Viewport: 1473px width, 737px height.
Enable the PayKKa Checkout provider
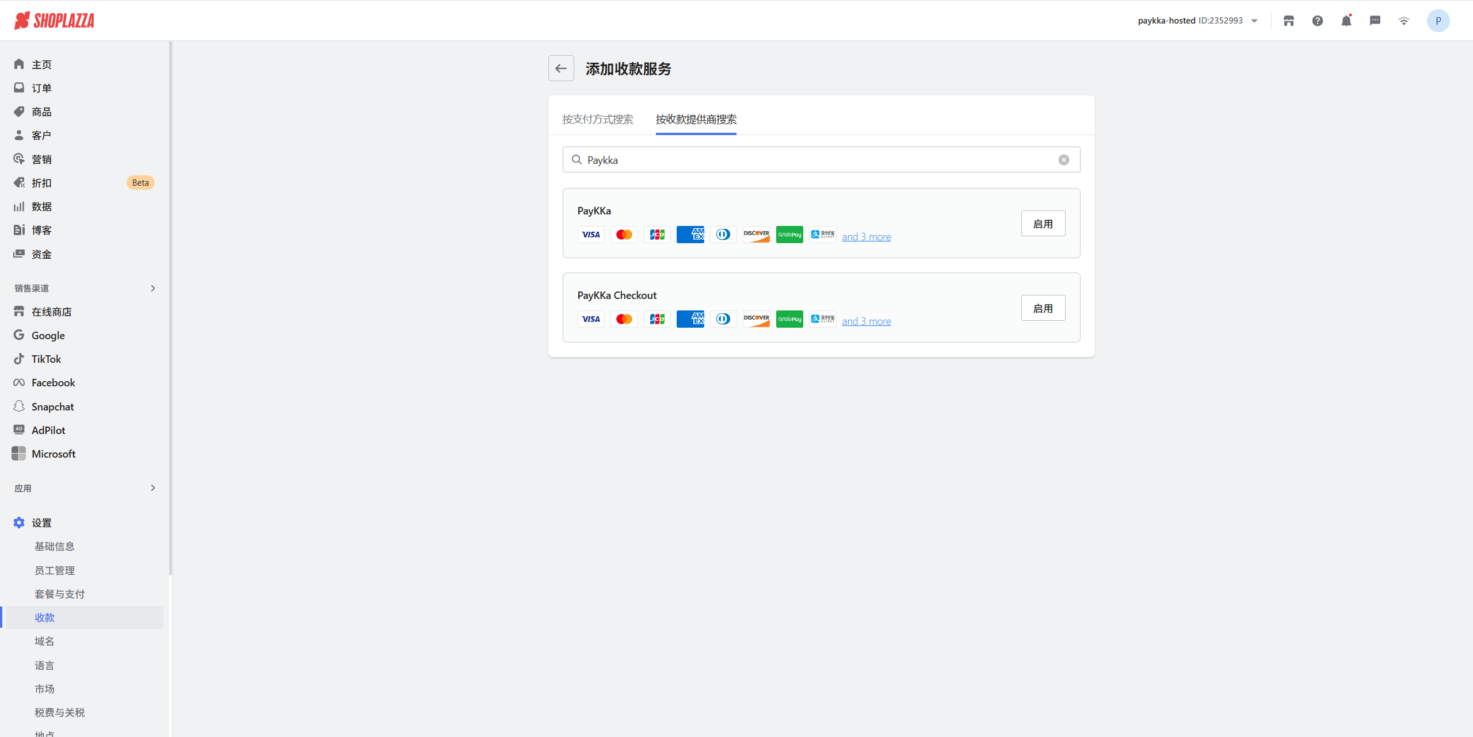[1043, 308]
